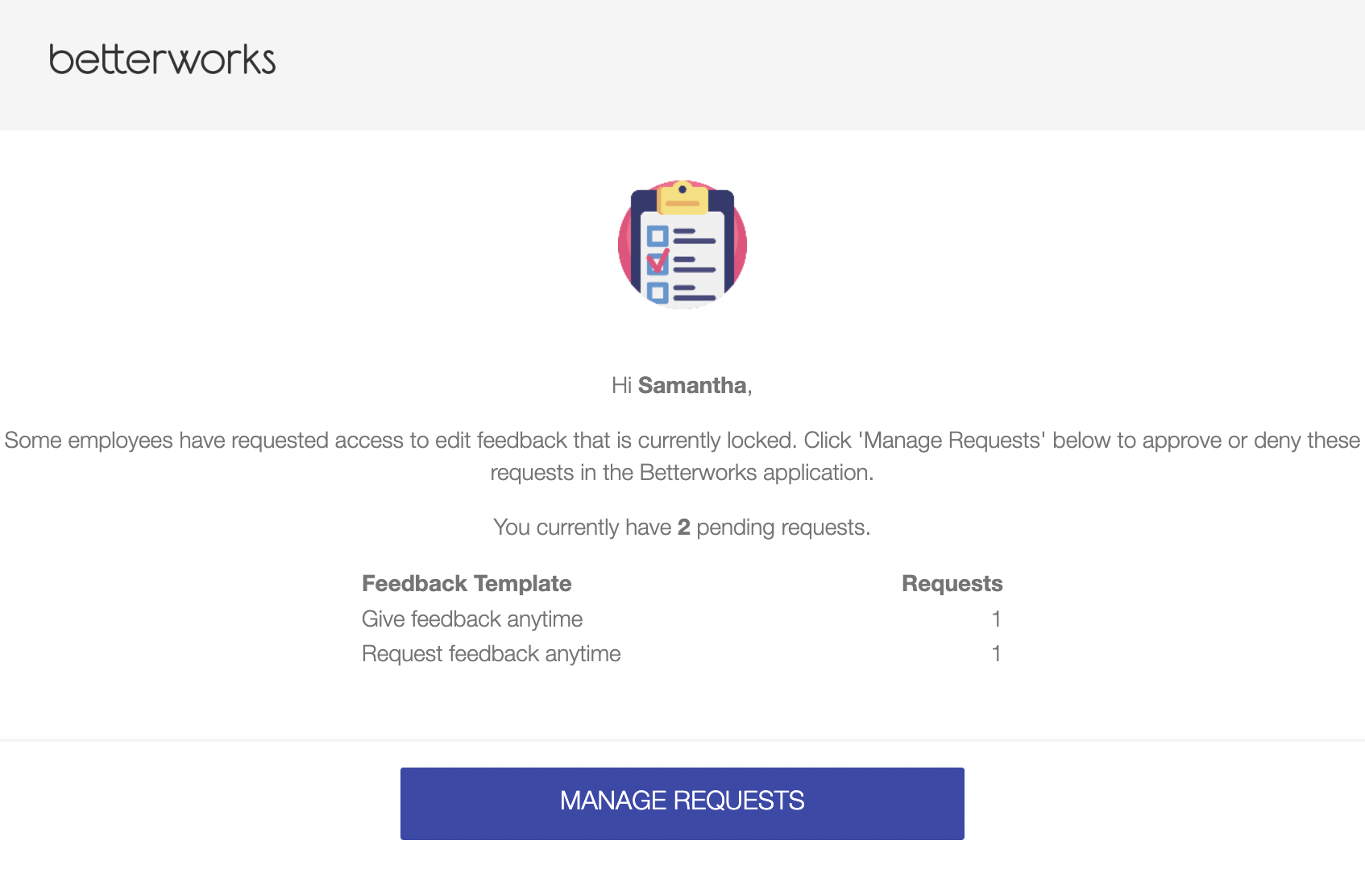The height and width of the screenshot is (894, 1365).
Task: Click the bottom blue checkbox on the clipboard
Action: pyautogui.click(x=658, y=292)
